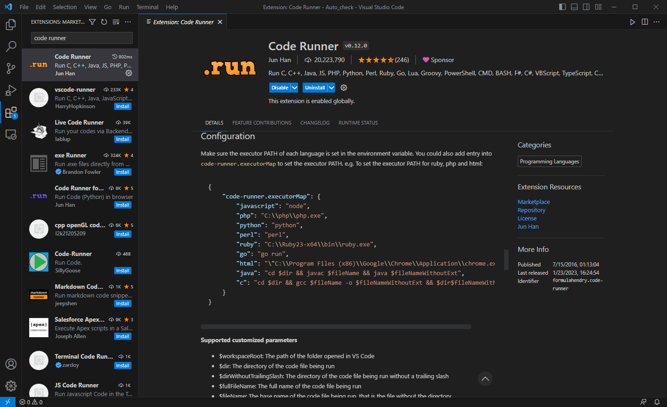Click the Uninstall button
The image size is (667, 407).
tap(315, 88)
